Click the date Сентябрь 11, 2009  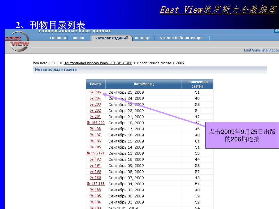[x=126, y=153]
